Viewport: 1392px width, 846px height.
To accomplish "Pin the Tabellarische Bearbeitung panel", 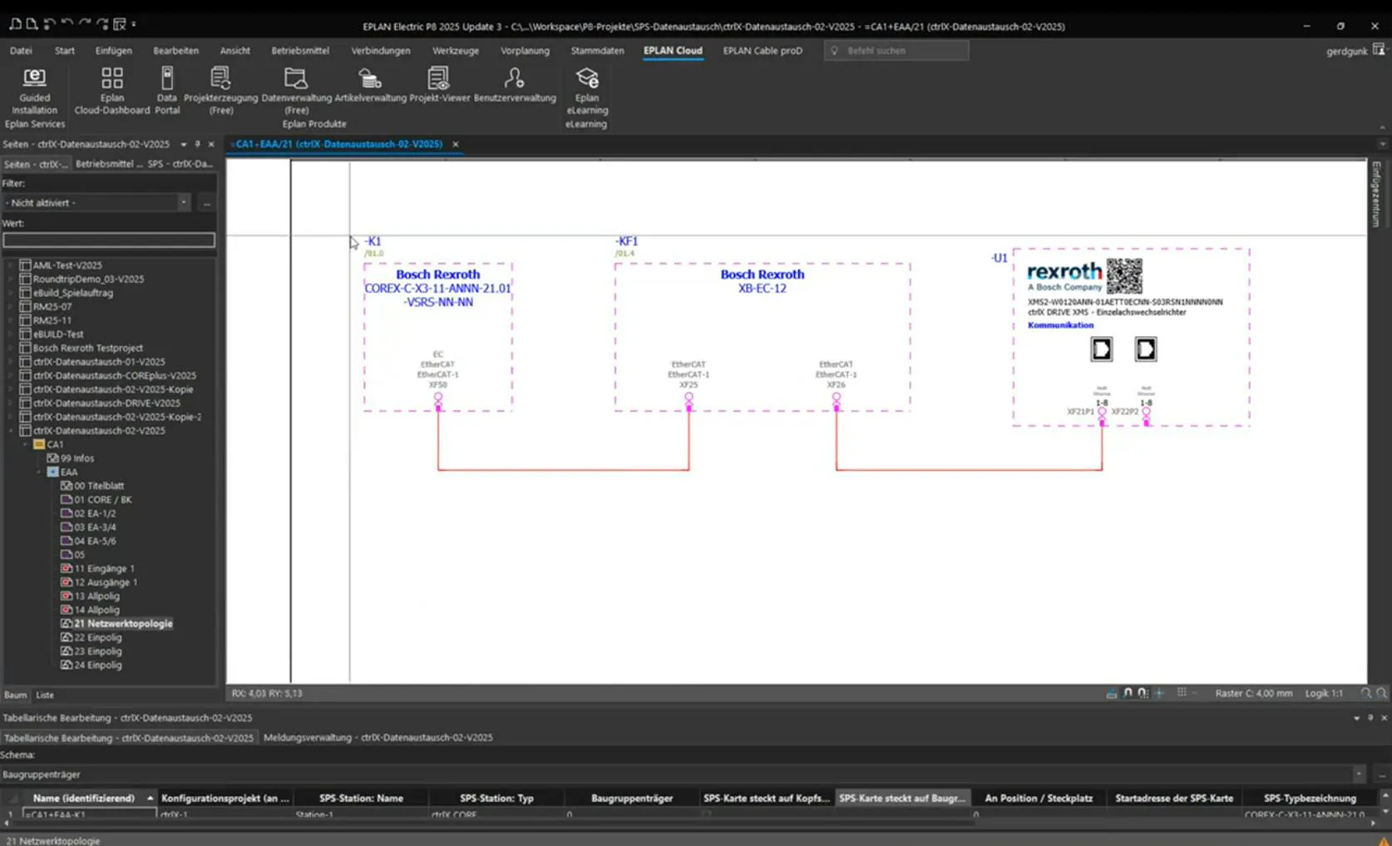I will [1370, 718].
